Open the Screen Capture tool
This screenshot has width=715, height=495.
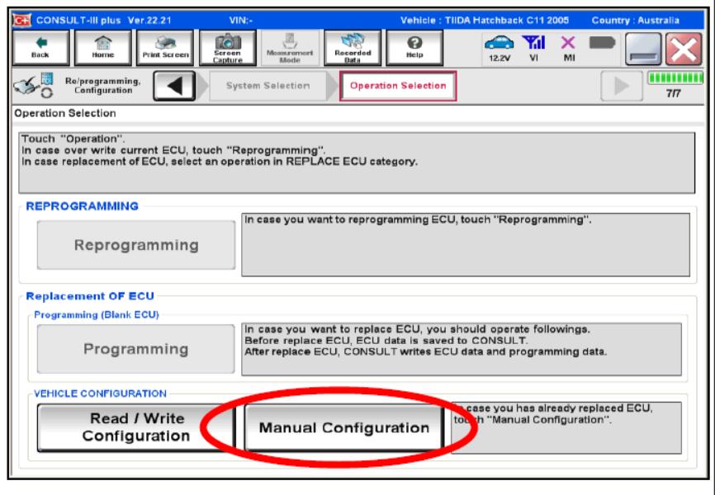coord(228,48)
